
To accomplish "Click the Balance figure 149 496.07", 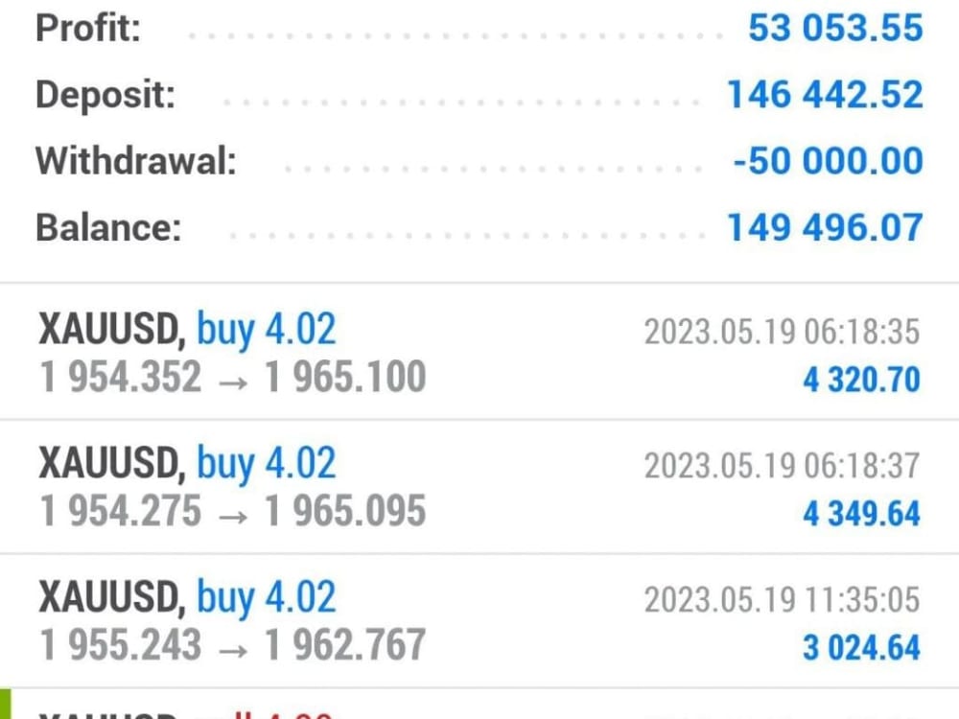I will click(824, 228).
